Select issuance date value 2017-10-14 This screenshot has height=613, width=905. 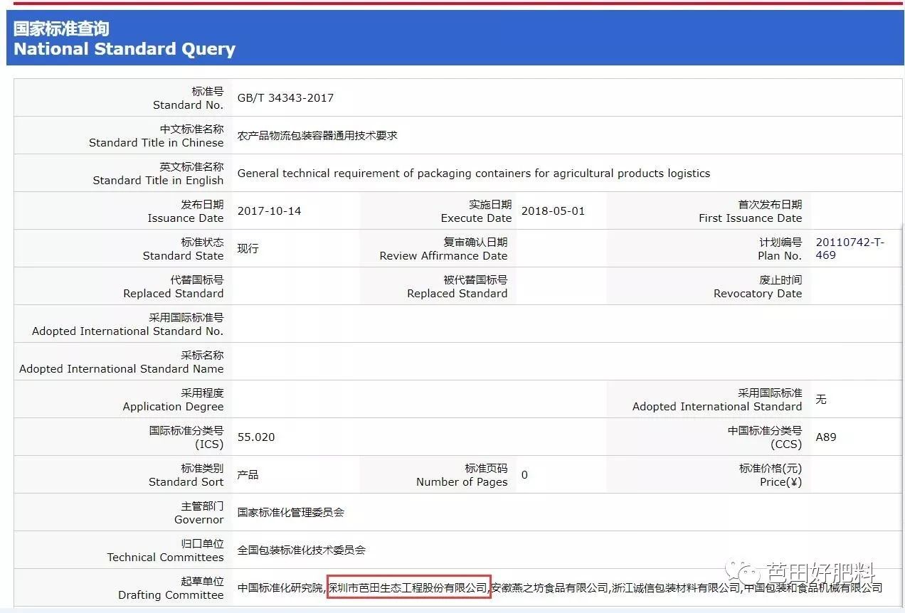[x=269, y=210]
